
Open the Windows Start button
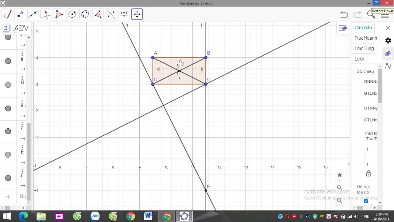click(7, 216)
